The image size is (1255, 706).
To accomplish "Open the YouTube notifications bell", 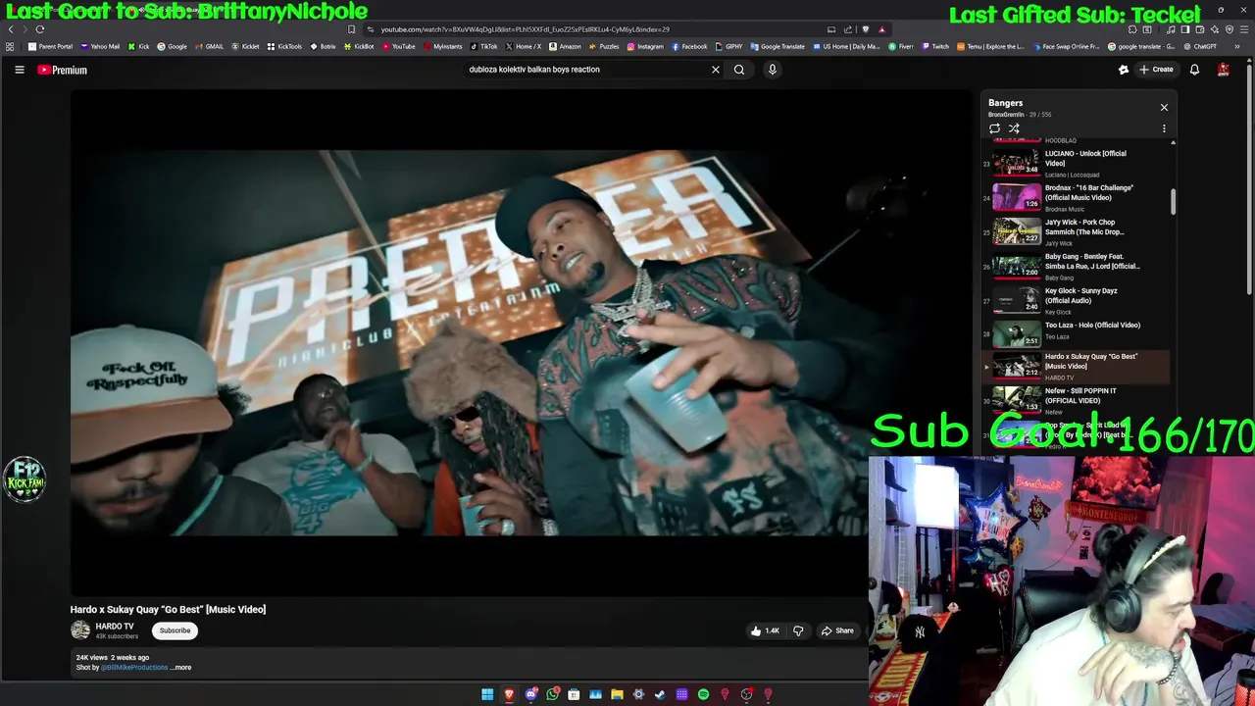I will [1194, 70].
